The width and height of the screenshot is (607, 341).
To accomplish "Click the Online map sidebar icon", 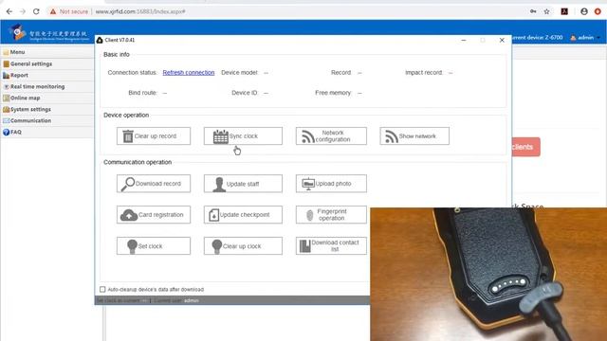I will coord(7,98).
